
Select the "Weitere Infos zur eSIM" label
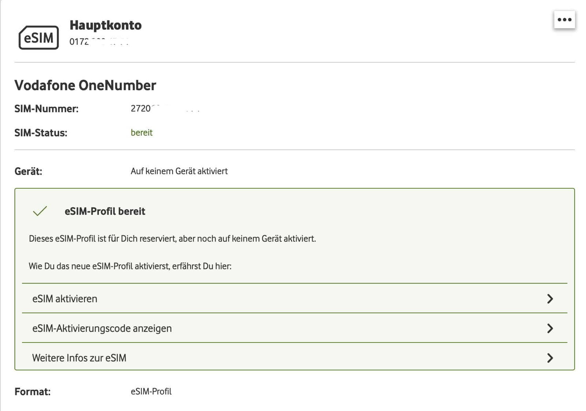[79, 358]
